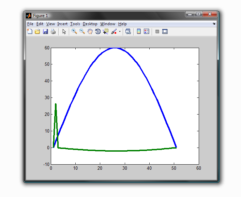Select the Zoom Out magnifier tool
Viewport: 241px width, 197px height.
tap(82, 32)
